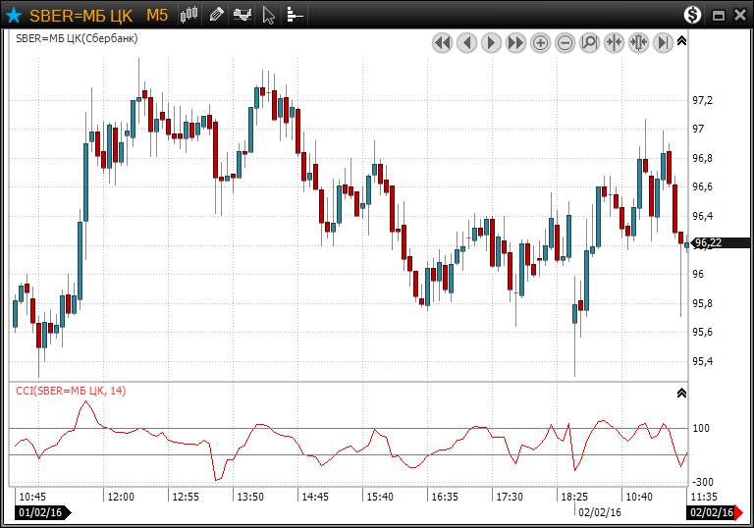
Task: Compress the chart horizontally
Action: [614, 42]
